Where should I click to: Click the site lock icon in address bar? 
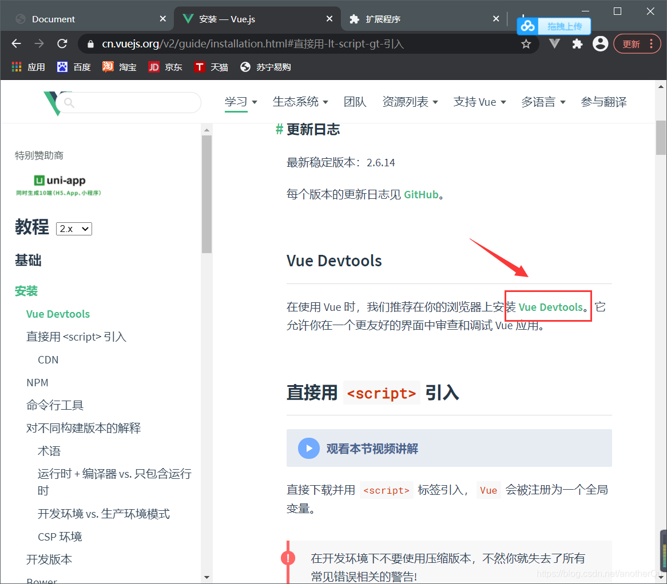pos(90,44)
